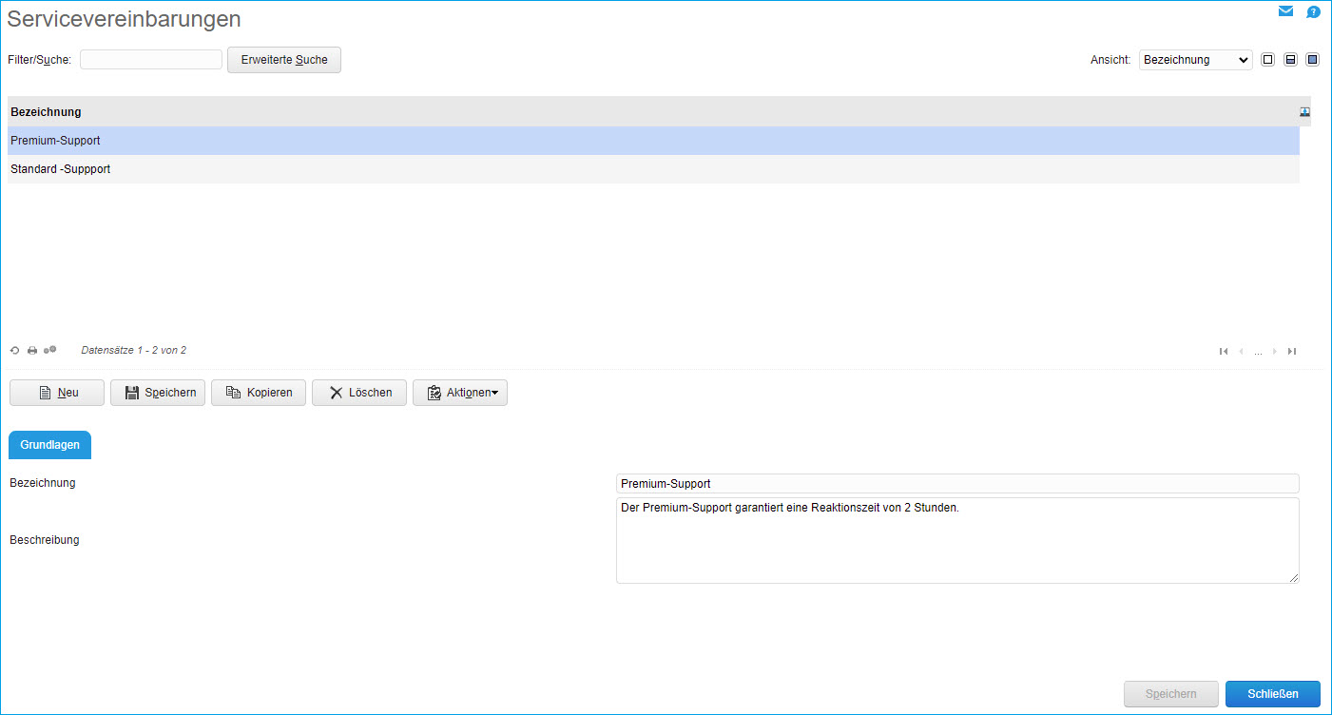This screenshot has height=715, width=1332.
Task: Jump to first page of records
Action: [x=1224, y=351]
